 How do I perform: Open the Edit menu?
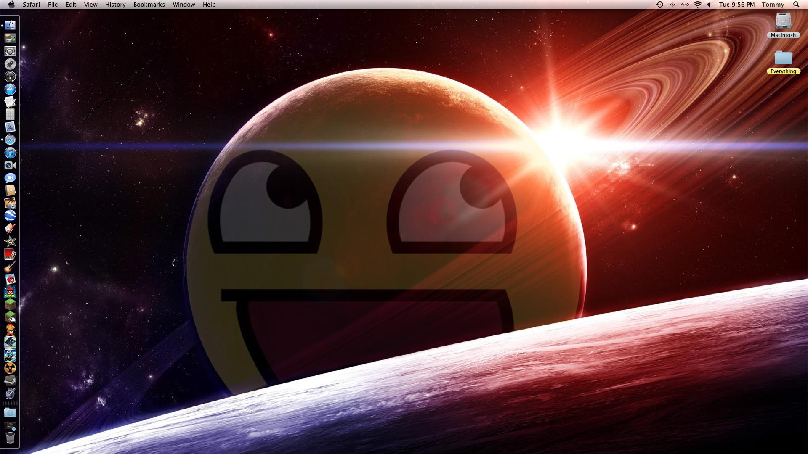71,4
